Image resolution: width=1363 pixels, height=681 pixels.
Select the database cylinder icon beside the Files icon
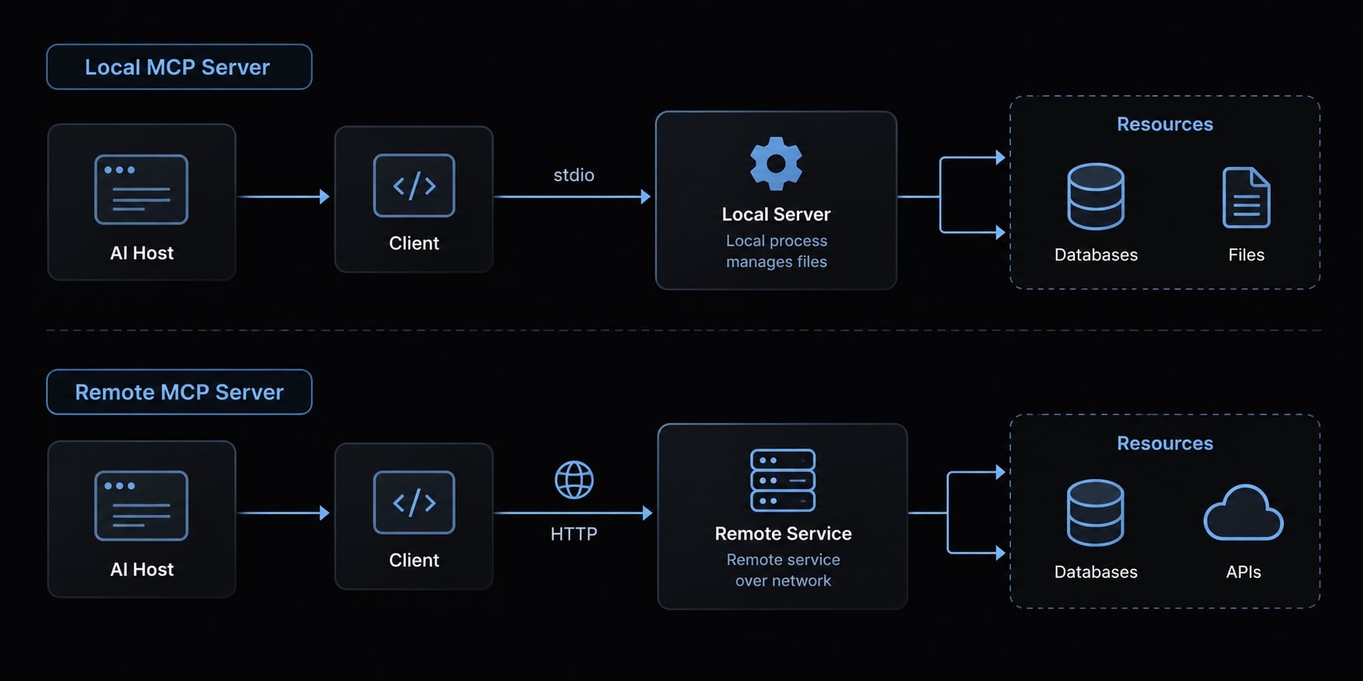[x=1096, y=196]
